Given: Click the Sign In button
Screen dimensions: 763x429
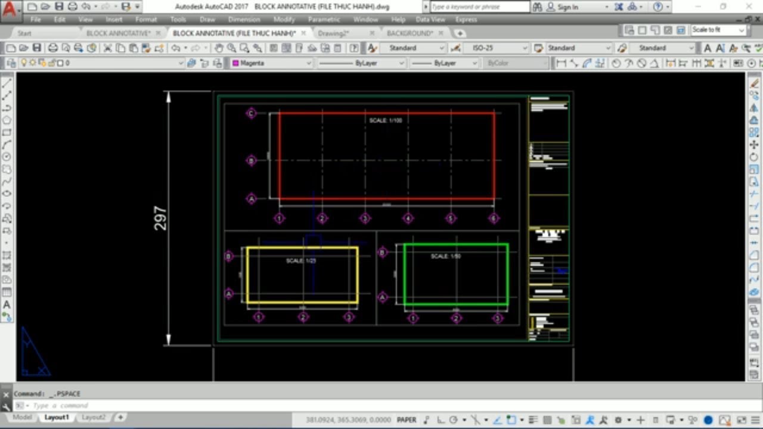Looking at the screenshot, I should tap(567, 7).
